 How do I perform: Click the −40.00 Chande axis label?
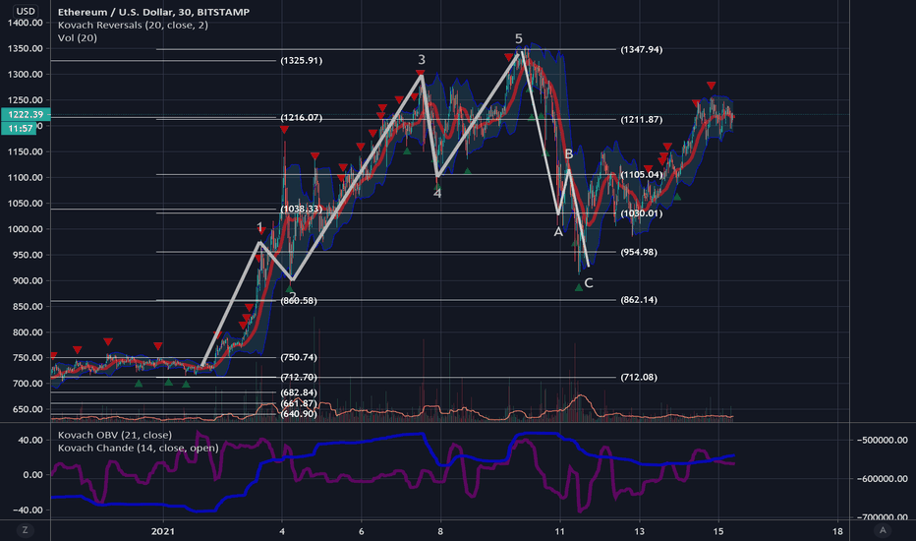pyautogui.click(x=28, y=510)
